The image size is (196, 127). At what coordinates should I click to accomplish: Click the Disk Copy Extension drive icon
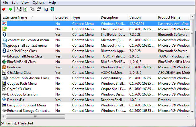[x=4, y=94]
